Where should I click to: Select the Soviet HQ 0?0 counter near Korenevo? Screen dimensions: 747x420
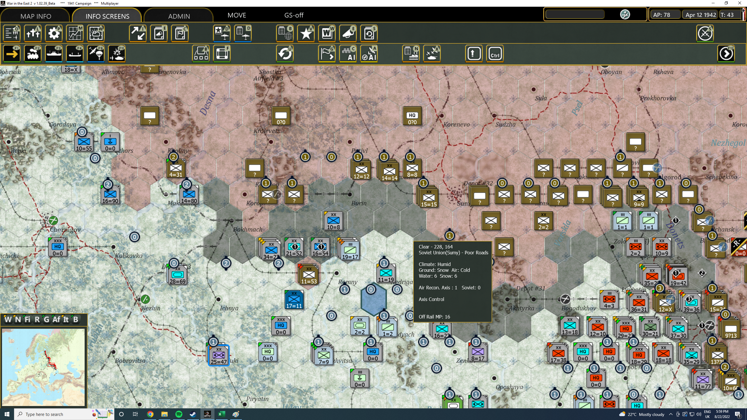pyautogui.click(x=412, y=116)
